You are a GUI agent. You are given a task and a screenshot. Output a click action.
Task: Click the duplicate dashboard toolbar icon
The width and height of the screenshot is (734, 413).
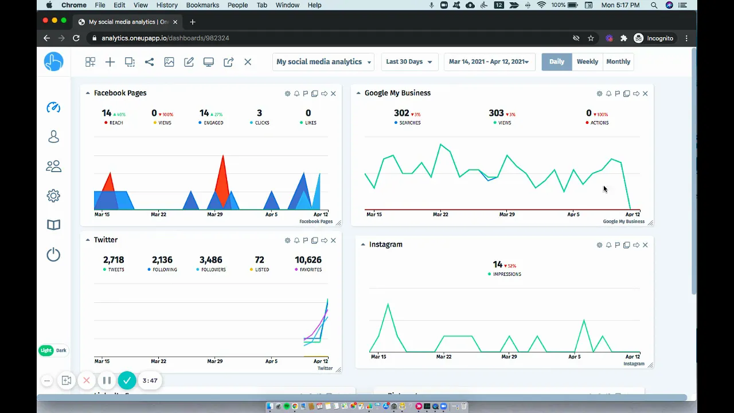coord(130,62)
